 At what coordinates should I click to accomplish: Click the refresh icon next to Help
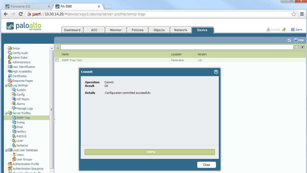[x=289, y=40]
